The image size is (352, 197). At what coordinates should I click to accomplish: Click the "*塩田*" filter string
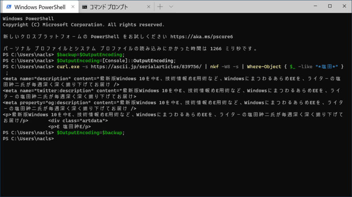point(326,67)
